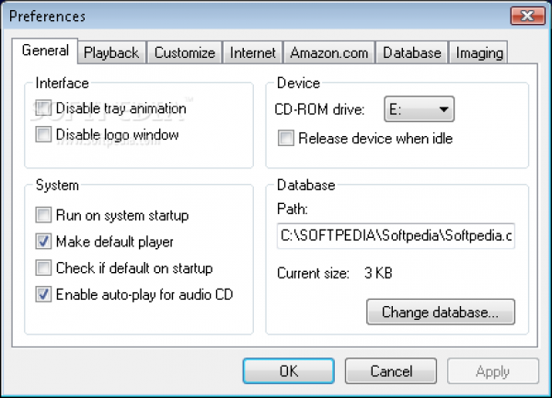Confirm preferences with OK
The width and height of the screenshot is (552, 398).
[x=289, y=371]
